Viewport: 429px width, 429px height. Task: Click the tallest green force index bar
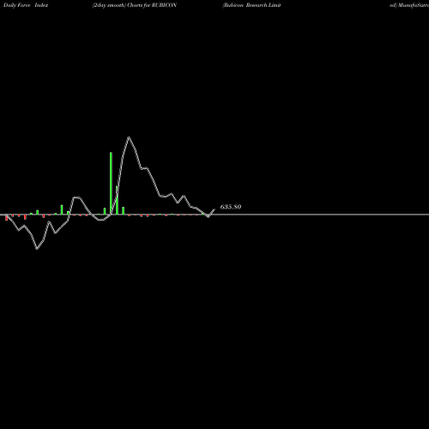pyautogui.click(x=111, y=184)
